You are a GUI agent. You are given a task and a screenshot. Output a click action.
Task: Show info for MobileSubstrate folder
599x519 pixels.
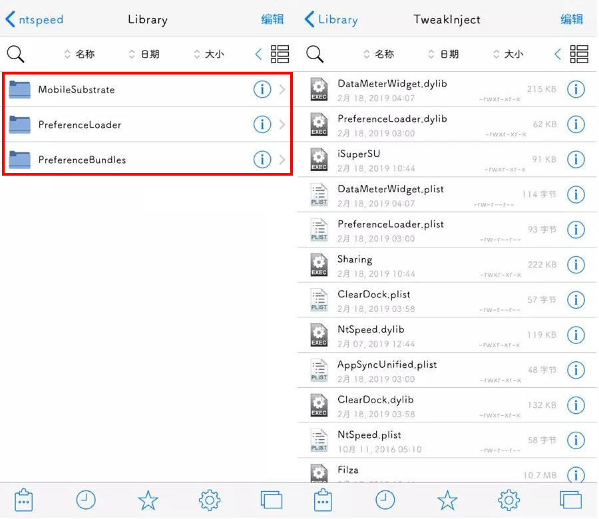pyautogui.click(x=262, y=89)
